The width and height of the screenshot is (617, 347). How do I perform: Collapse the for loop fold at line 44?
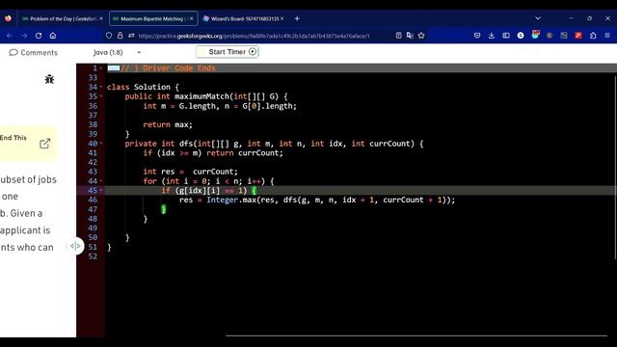pyautogui.click(x=101, y=181)
